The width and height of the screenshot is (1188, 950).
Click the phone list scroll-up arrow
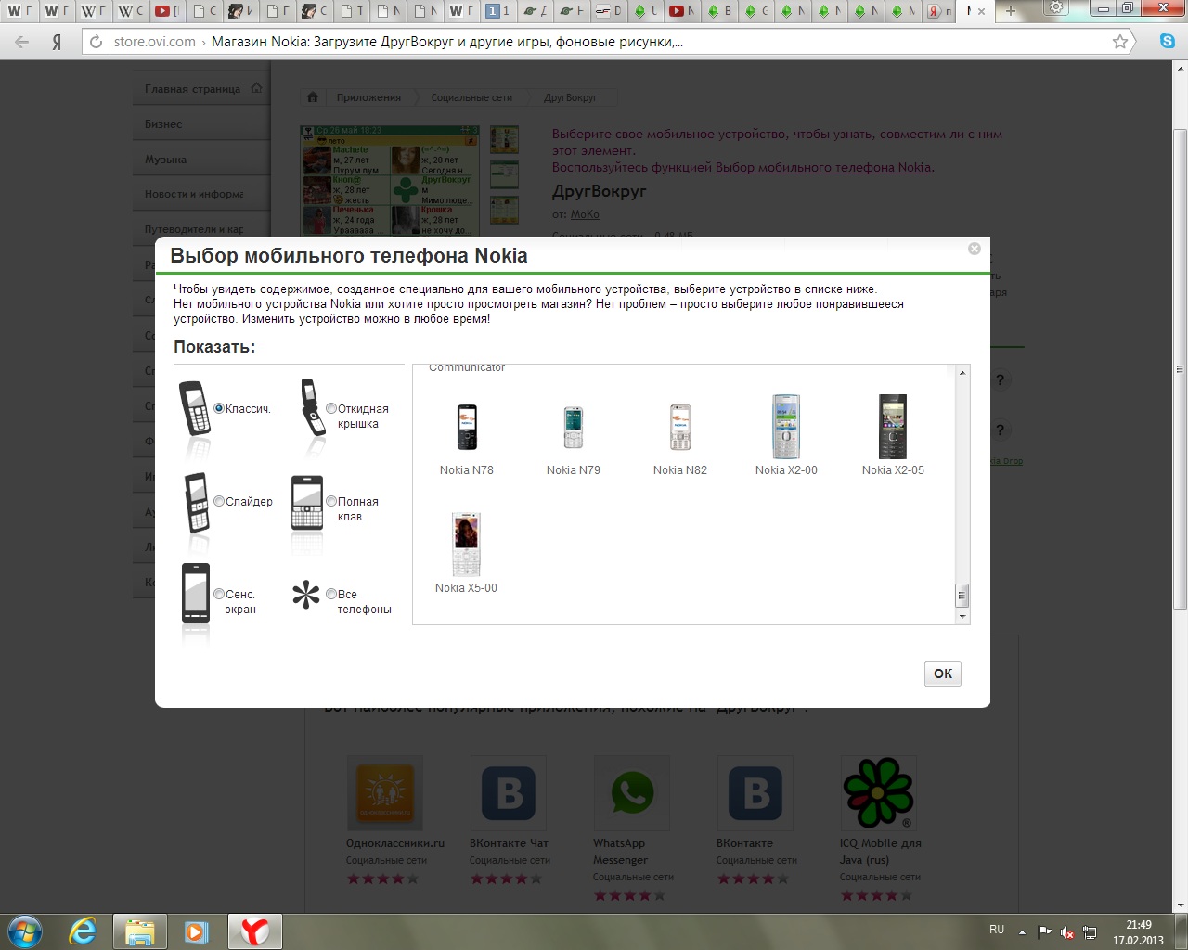click(962, 373)
